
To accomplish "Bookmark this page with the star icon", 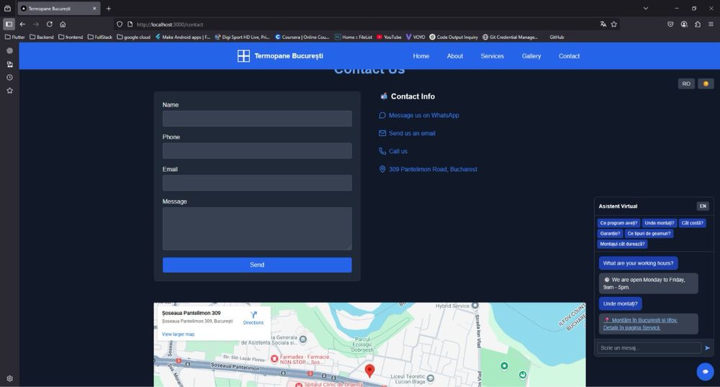I will [x=614, y=24].
